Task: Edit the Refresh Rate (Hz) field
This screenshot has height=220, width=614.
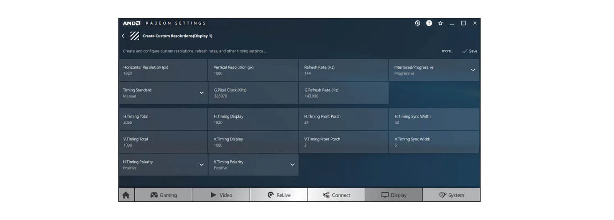Action: 344,70
